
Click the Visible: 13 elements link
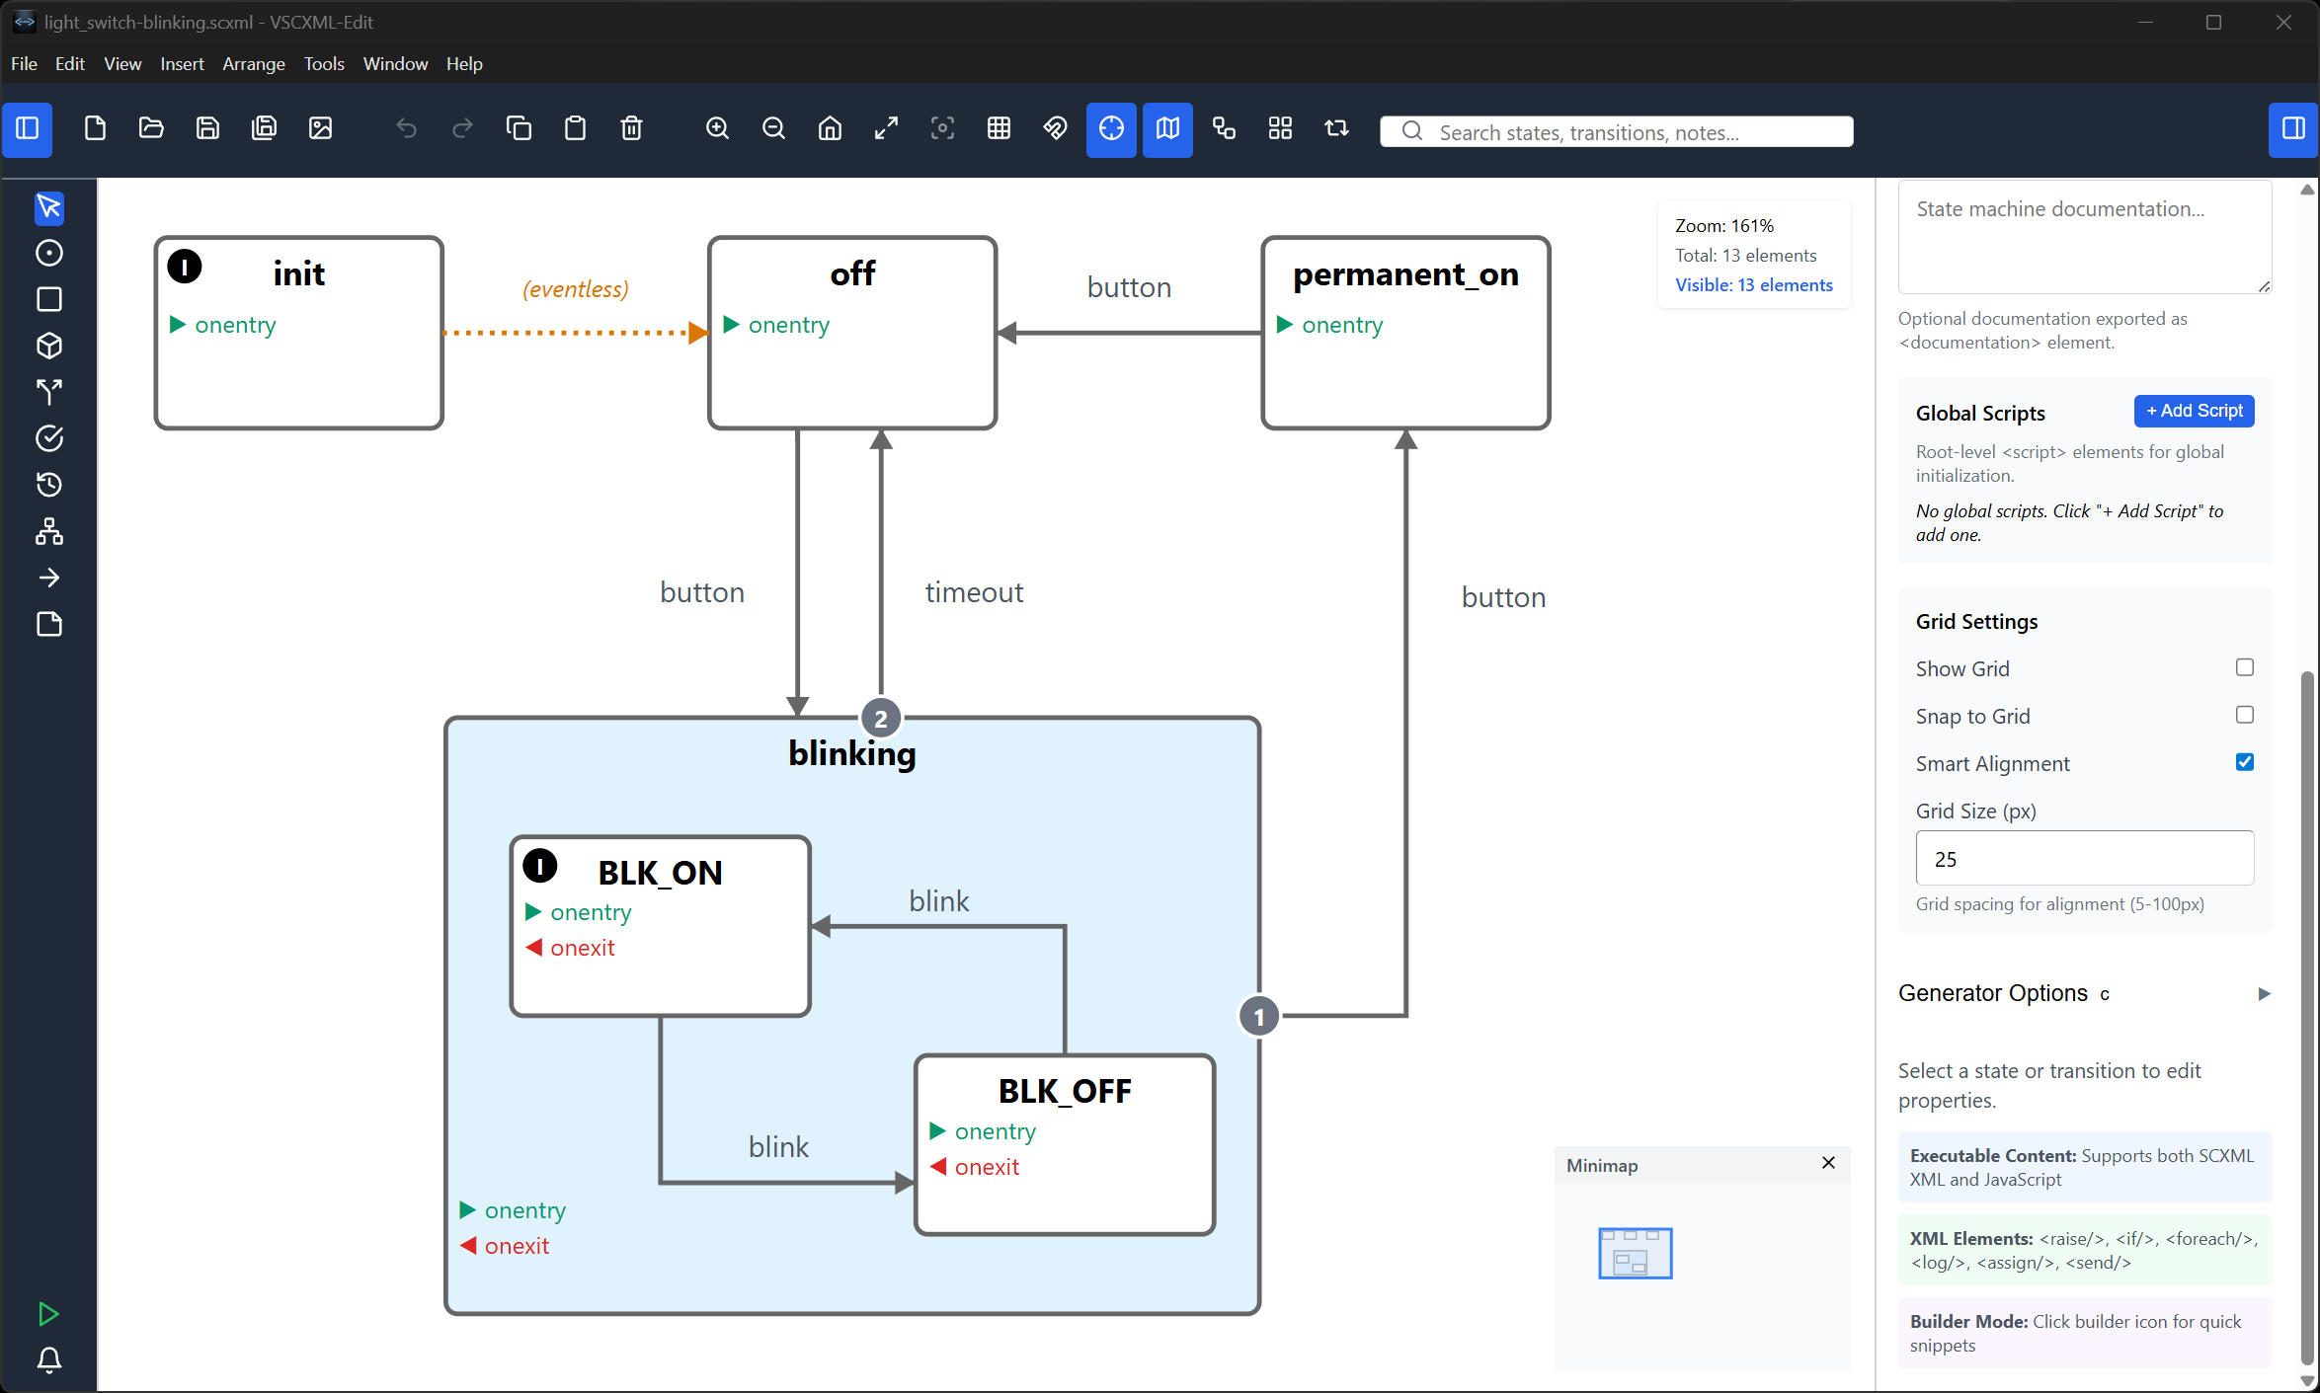click(x=1754, y=285)
